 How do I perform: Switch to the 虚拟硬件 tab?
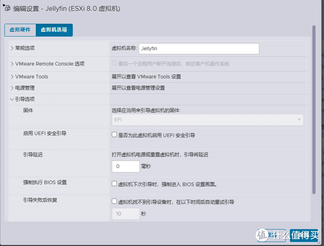pyautogui.click(x=20, y=30)
